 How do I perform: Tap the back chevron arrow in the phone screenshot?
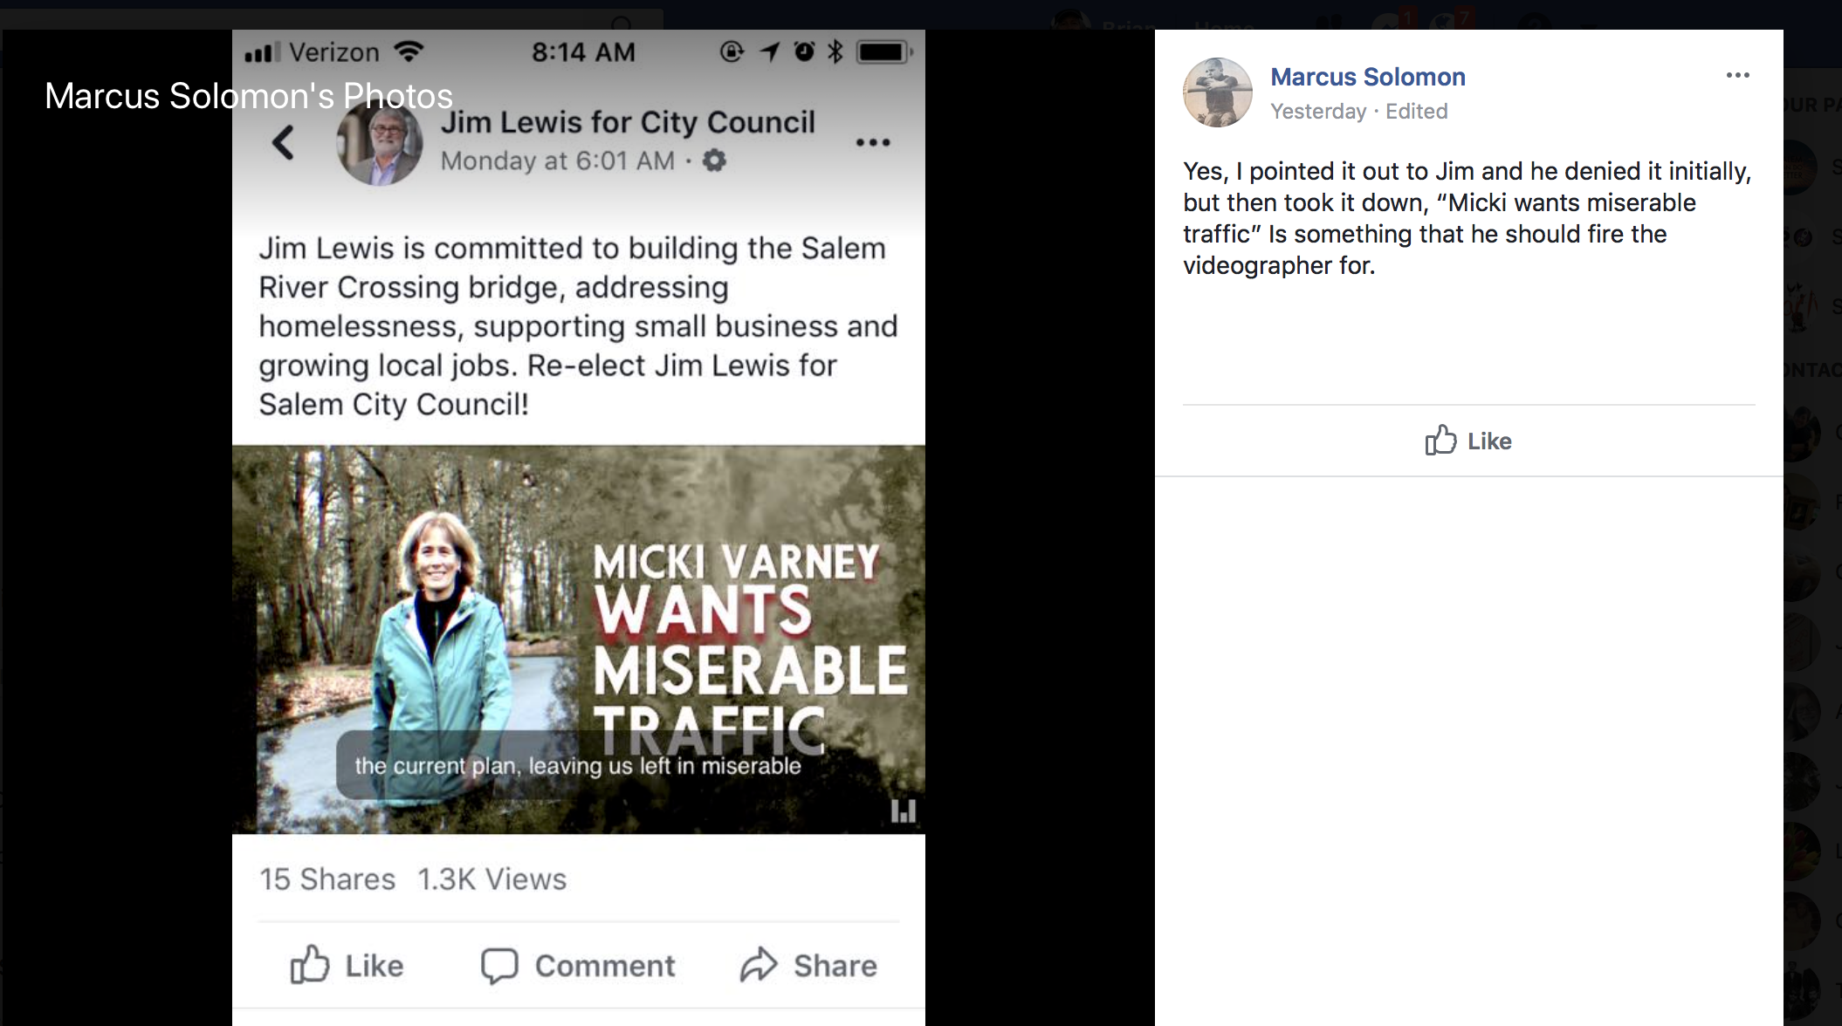(x=283, y=142)
